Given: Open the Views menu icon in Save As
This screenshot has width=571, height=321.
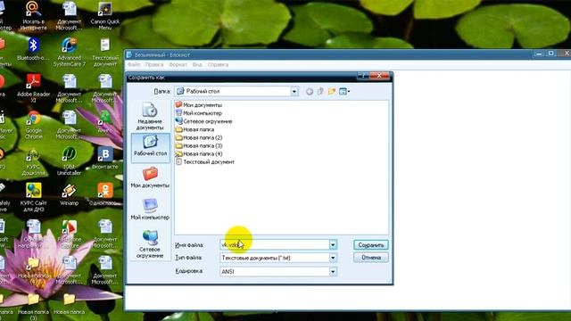Looking at the screenshot, I should 344,91.
